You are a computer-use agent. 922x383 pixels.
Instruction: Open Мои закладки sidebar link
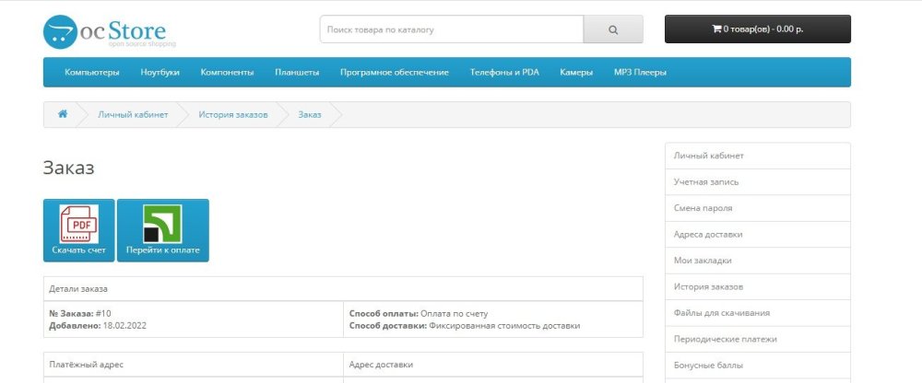(x=703, y=261)
